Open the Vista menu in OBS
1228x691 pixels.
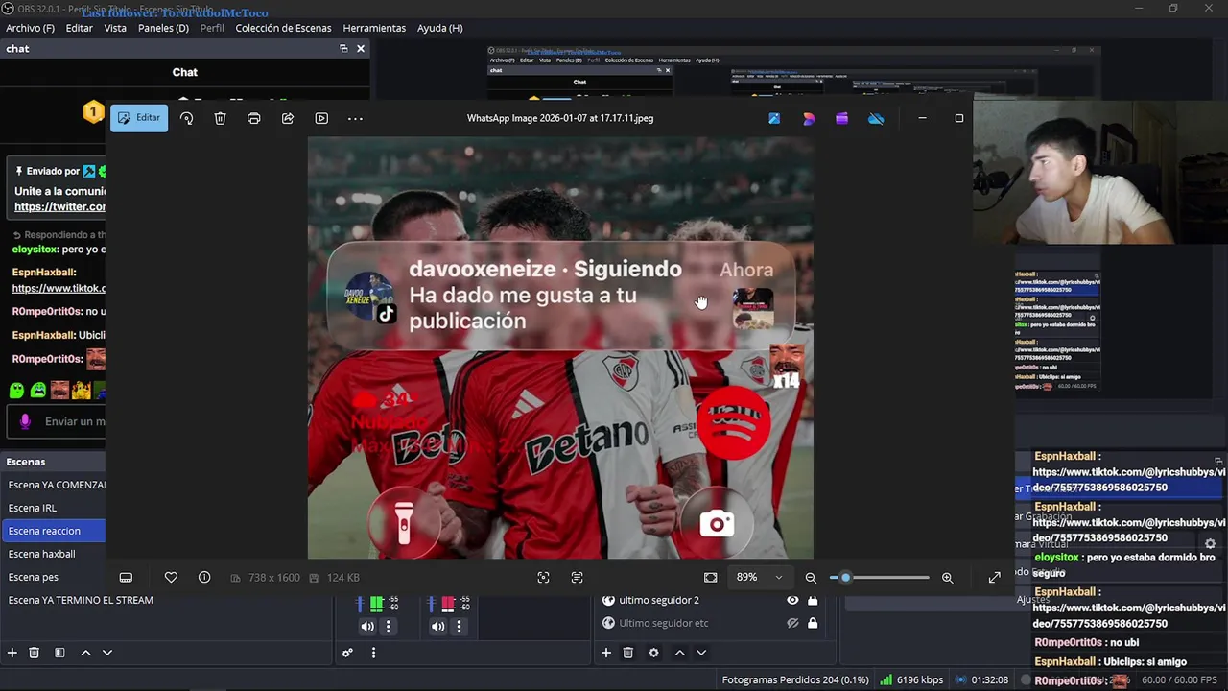pyautogui.click(x=115, y=28)
